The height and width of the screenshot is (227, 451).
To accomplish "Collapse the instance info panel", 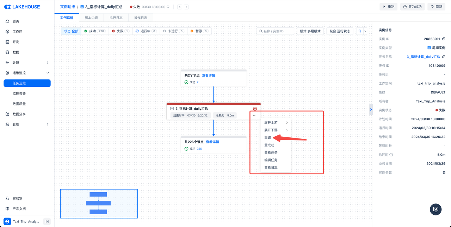I will pyautogui.click(x=371, y=109).
